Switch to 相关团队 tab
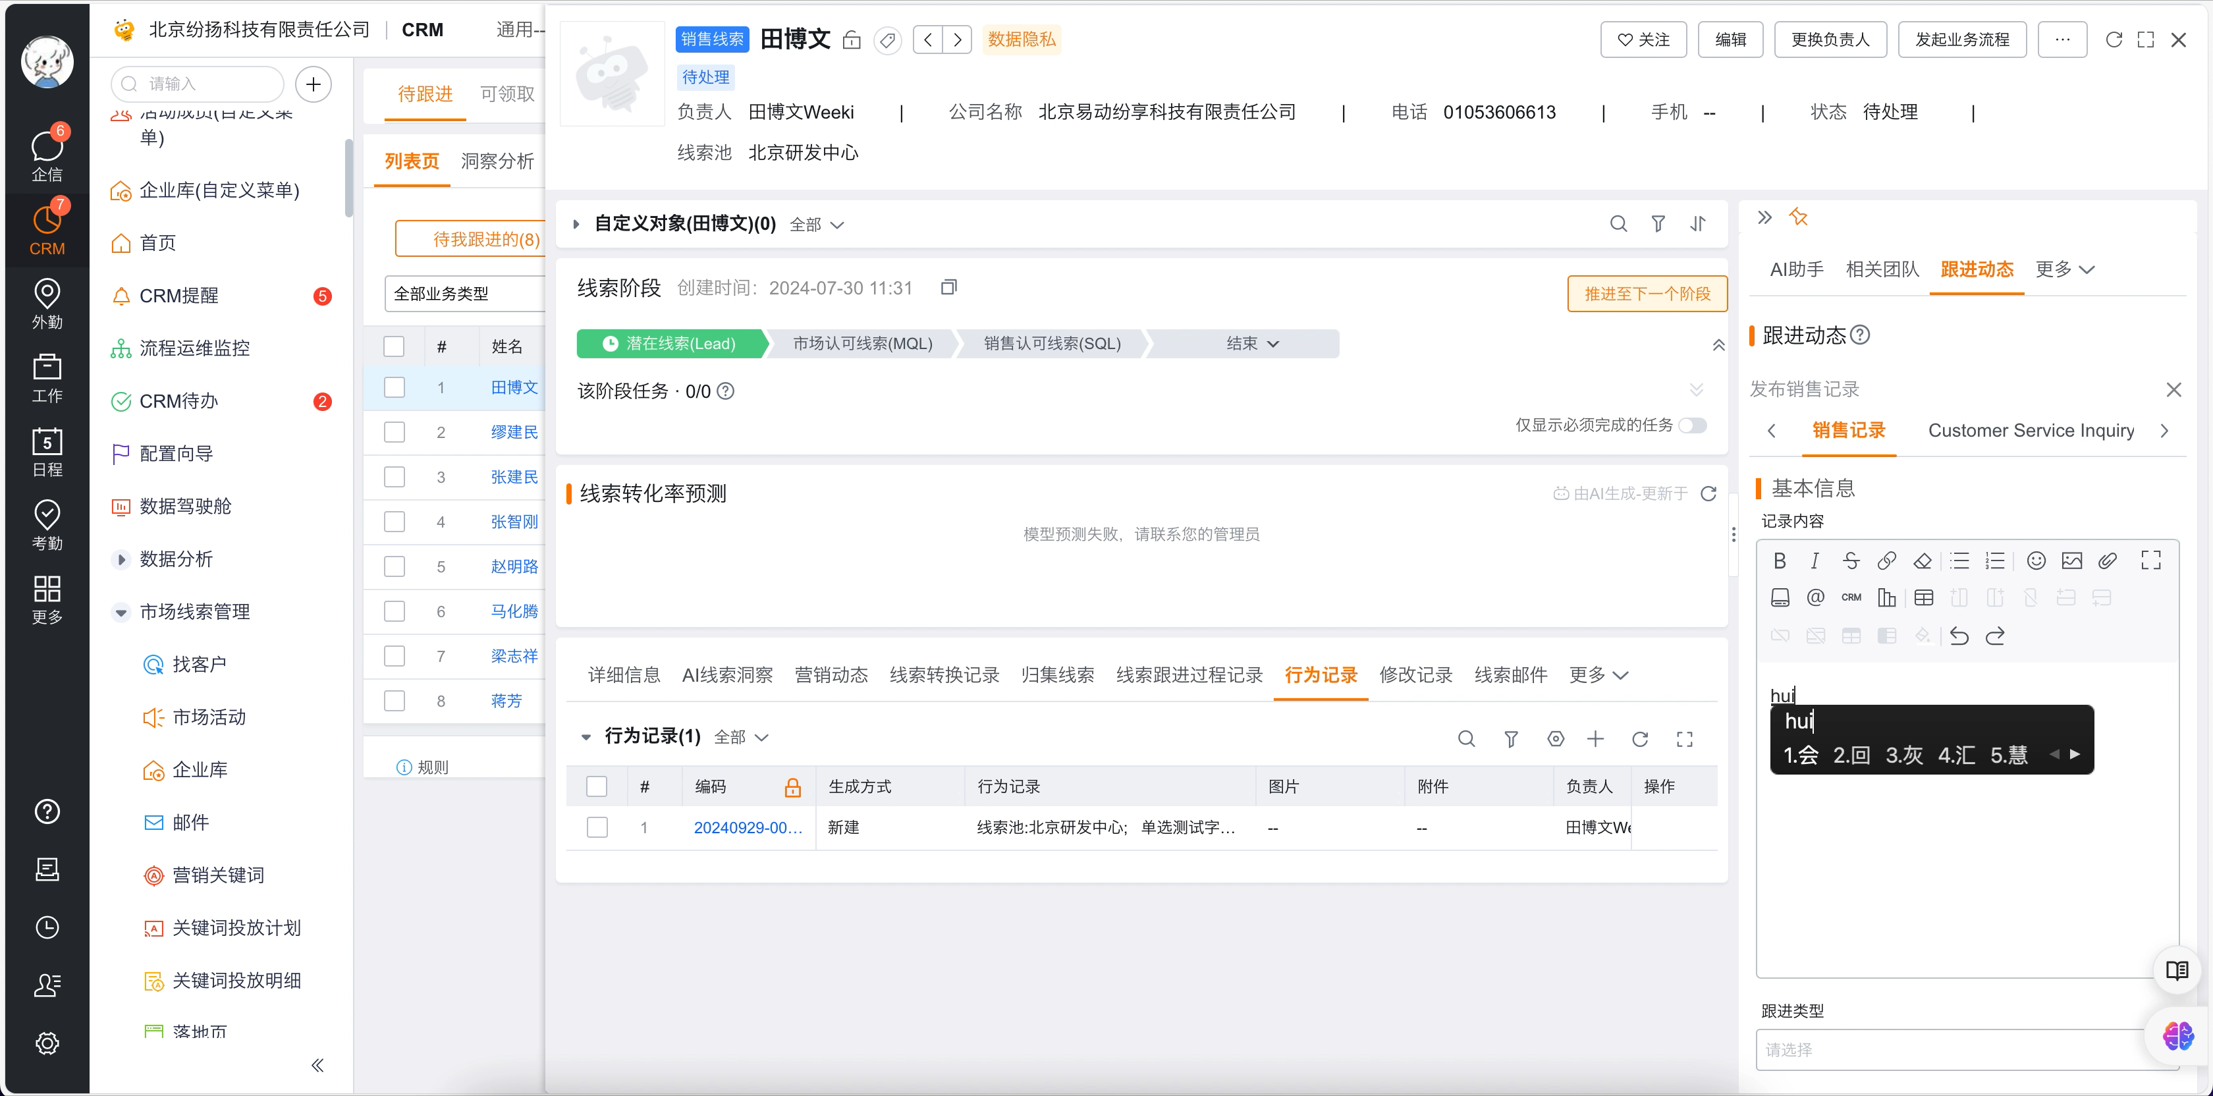Viewport: 2213px width, 1096px height. (1882, 269)
